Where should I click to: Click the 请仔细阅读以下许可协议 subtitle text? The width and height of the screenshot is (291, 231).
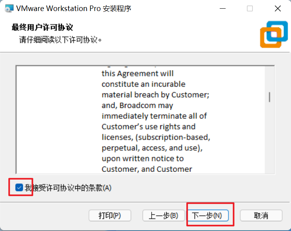tap(61, 40)
